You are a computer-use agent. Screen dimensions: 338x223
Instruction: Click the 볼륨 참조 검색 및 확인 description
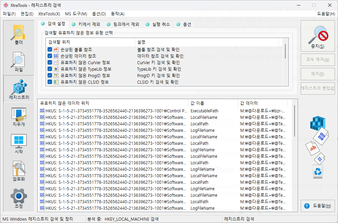(x=158, y=50)
